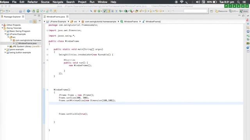Open the External Tools dropdown arrow
250x140 pixels.
point(134,11)
